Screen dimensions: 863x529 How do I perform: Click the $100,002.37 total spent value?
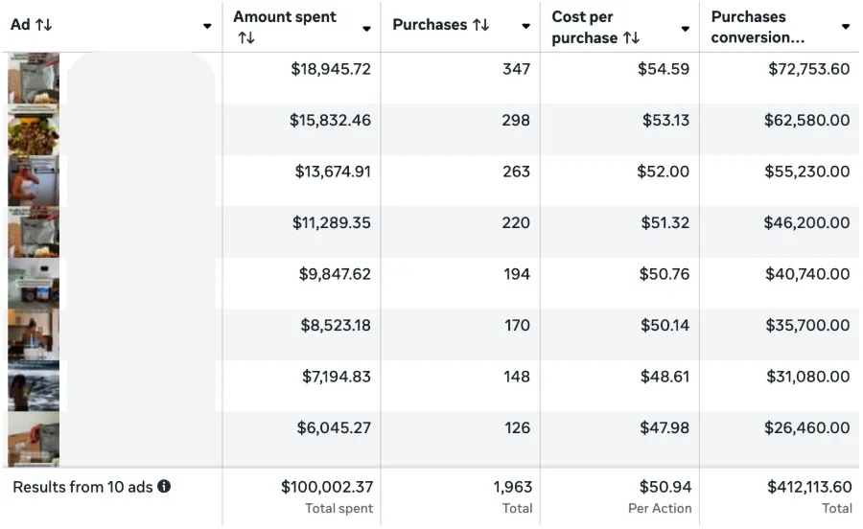[327, 487]
